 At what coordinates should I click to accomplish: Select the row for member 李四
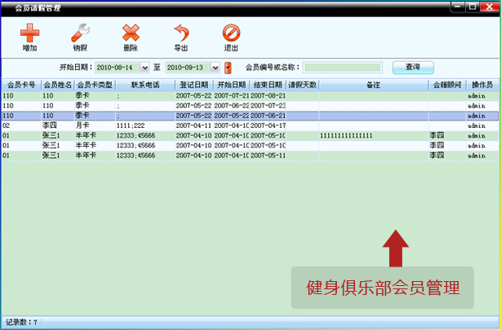tap(250, 125)
